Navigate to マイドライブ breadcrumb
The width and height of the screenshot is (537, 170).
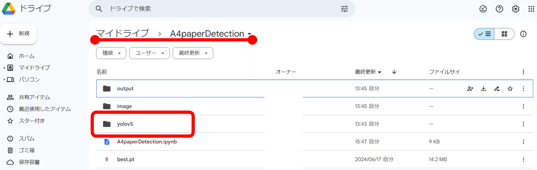tap(122, 34)
